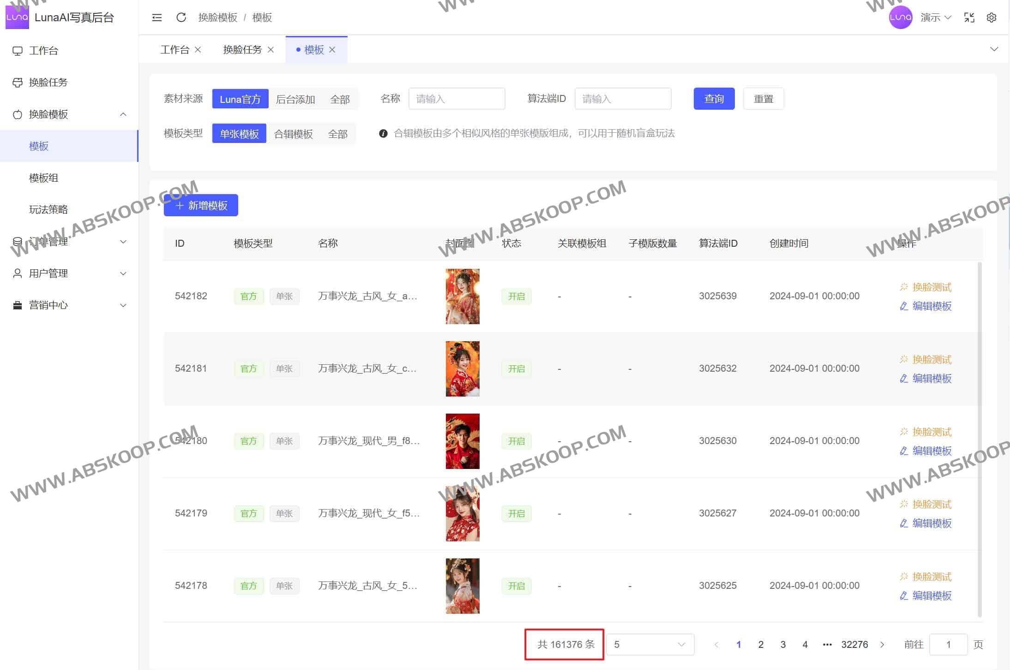This screenshot has width=1010, height=670.
Task: Select 合辑模板 template type filter
Action: point(294,133)
